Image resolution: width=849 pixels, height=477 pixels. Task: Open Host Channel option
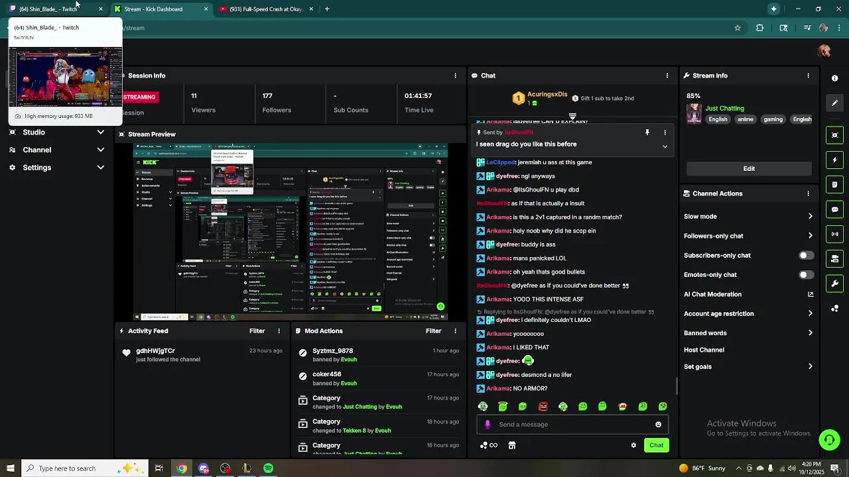click(704, 350)
